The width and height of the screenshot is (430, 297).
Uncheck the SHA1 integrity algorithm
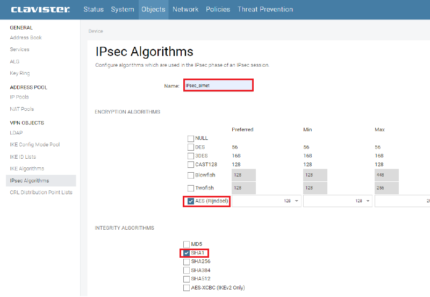pyautogui.click(x=187, y=253)
